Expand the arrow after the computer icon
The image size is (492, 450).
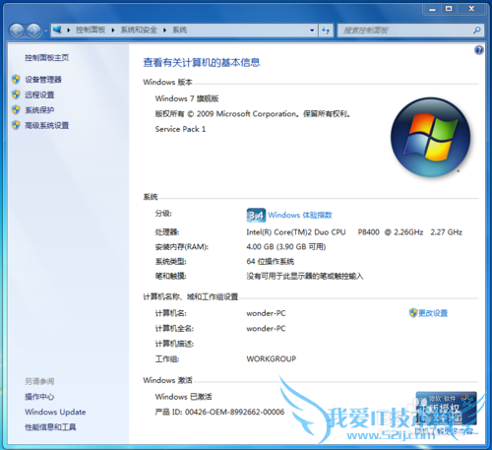(x=69, y=31)
